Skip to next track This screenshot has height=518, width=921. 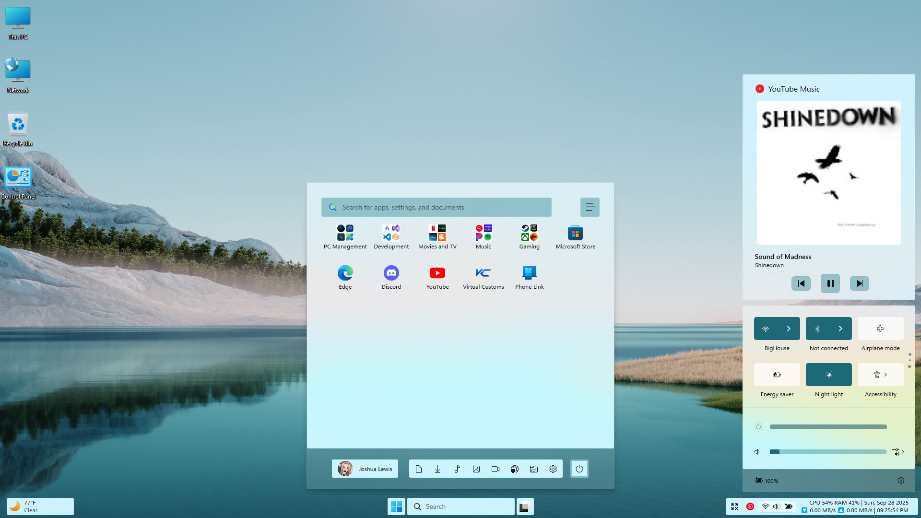coord(860,283)
